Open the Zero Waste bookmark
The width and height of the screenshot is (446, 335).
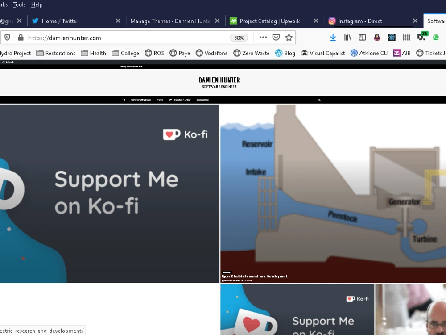(251, 53)
